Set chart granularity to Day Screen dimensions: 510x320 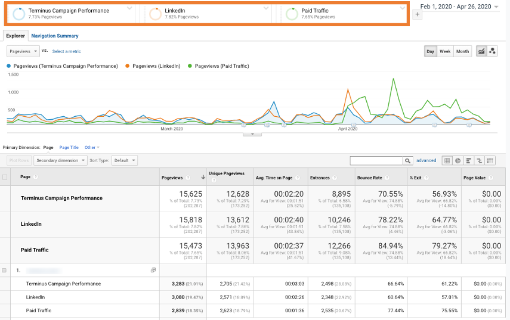point(430,51)
